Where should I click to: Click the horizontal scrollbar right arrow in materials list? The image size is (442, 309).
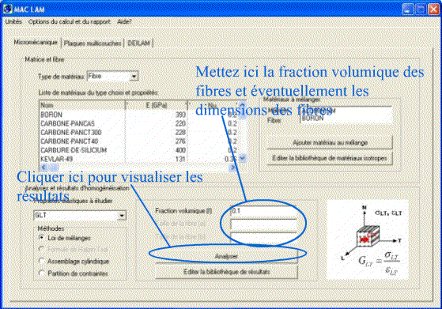[232, 167]
